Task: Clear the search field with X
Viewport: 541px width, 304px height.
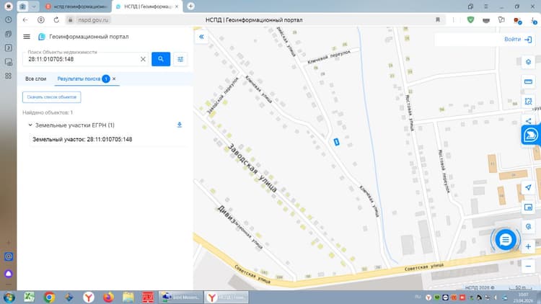Action: click(143, 59)
